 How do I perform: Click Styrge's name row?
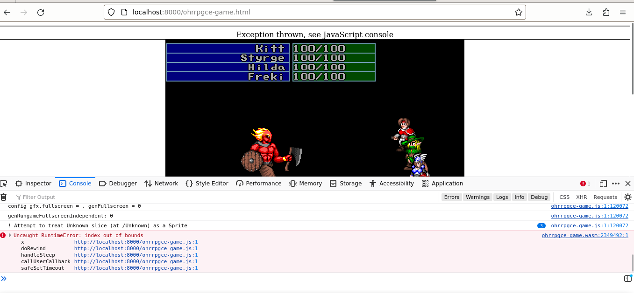point(228,58)
